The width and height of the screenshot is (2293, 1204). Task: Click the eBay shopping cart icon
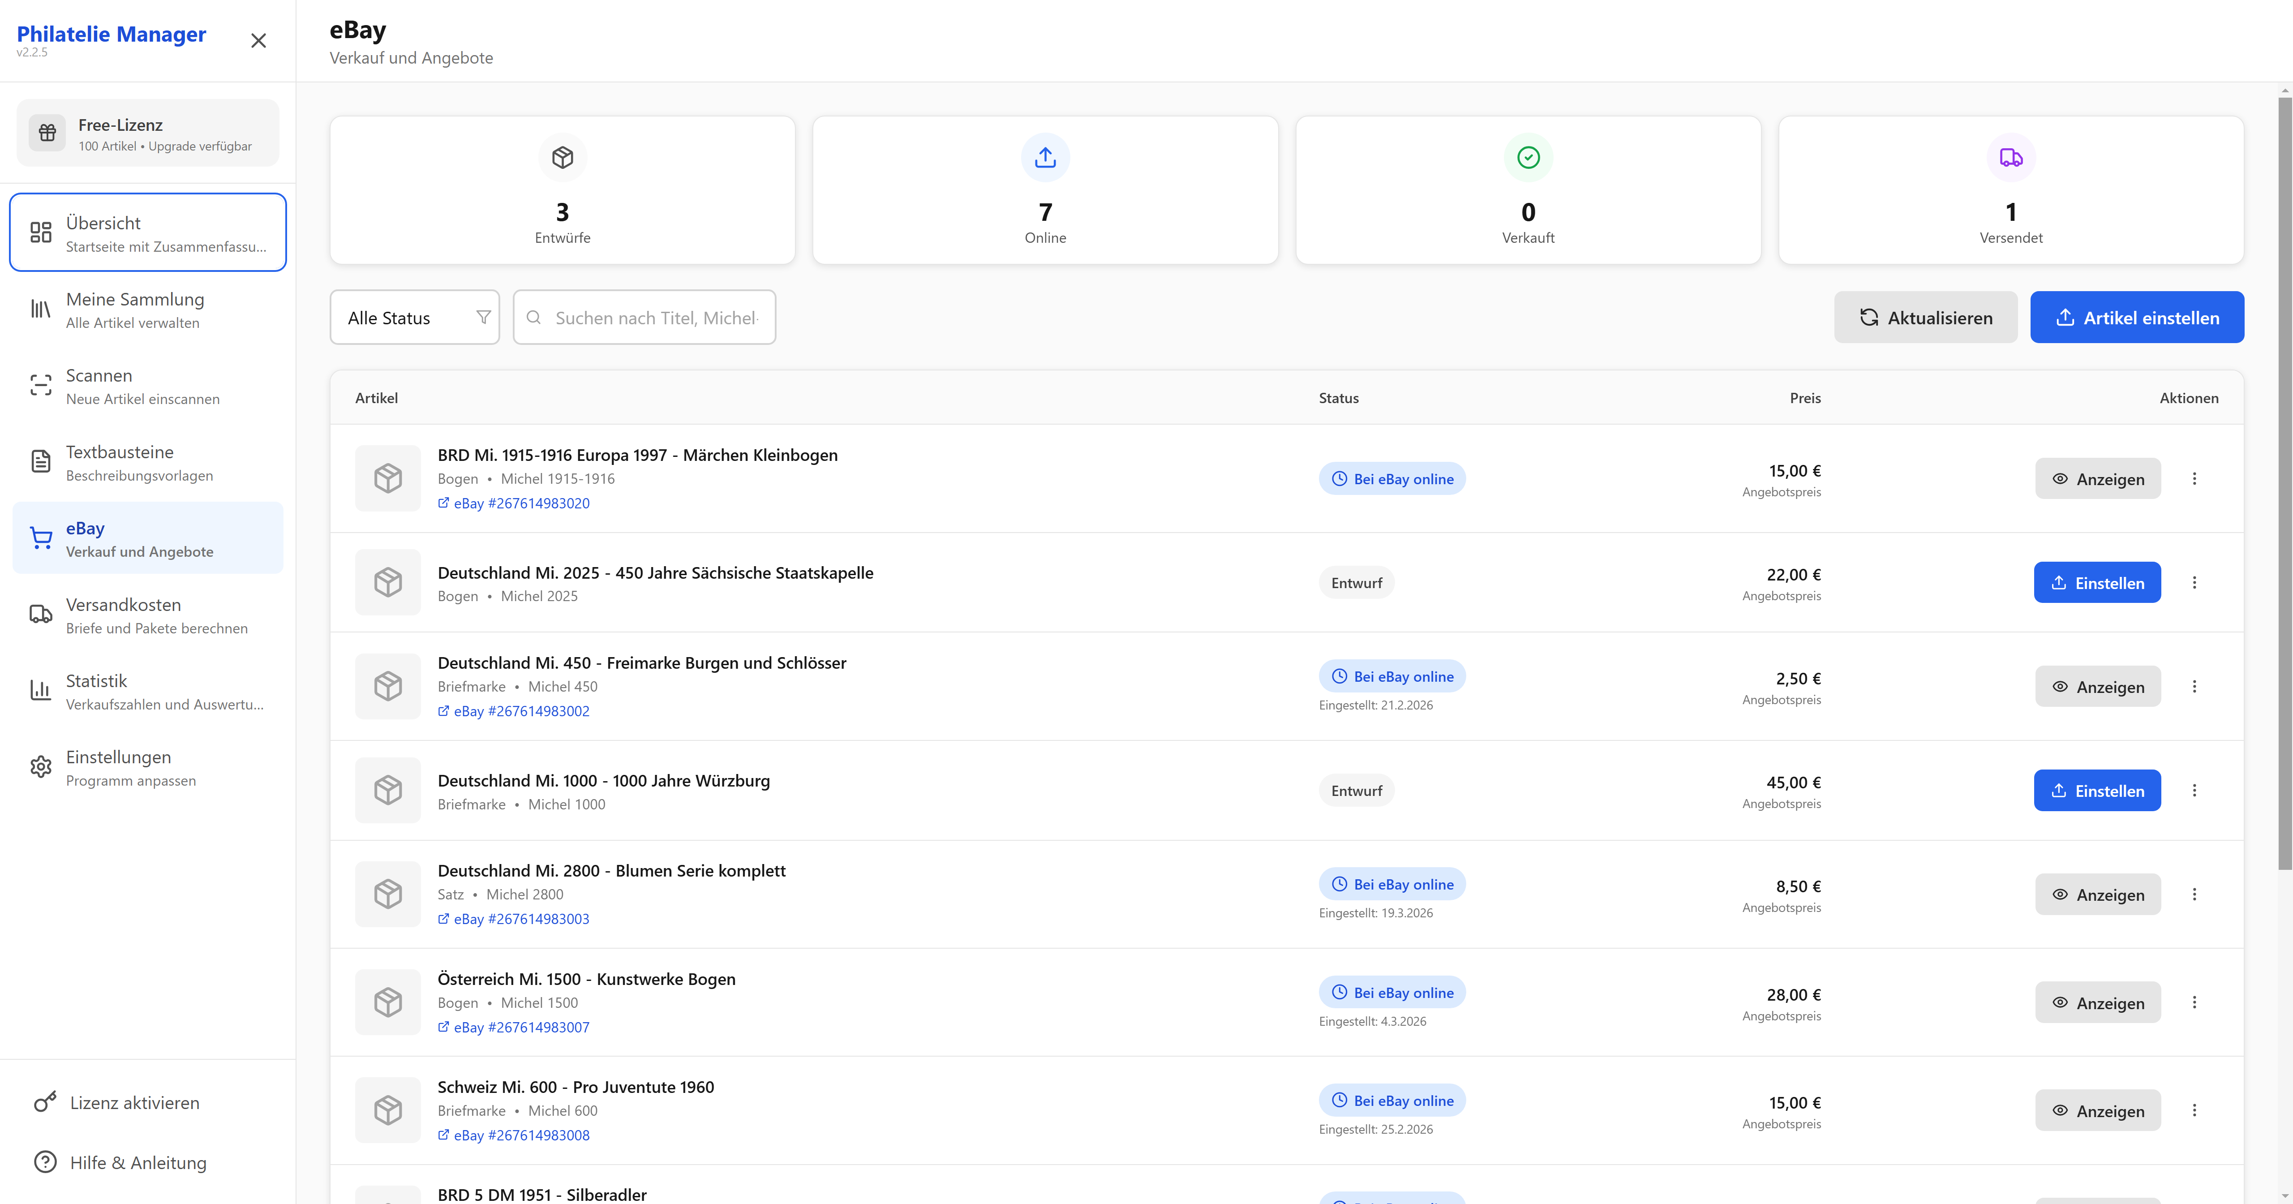click(x=41, y=538)
